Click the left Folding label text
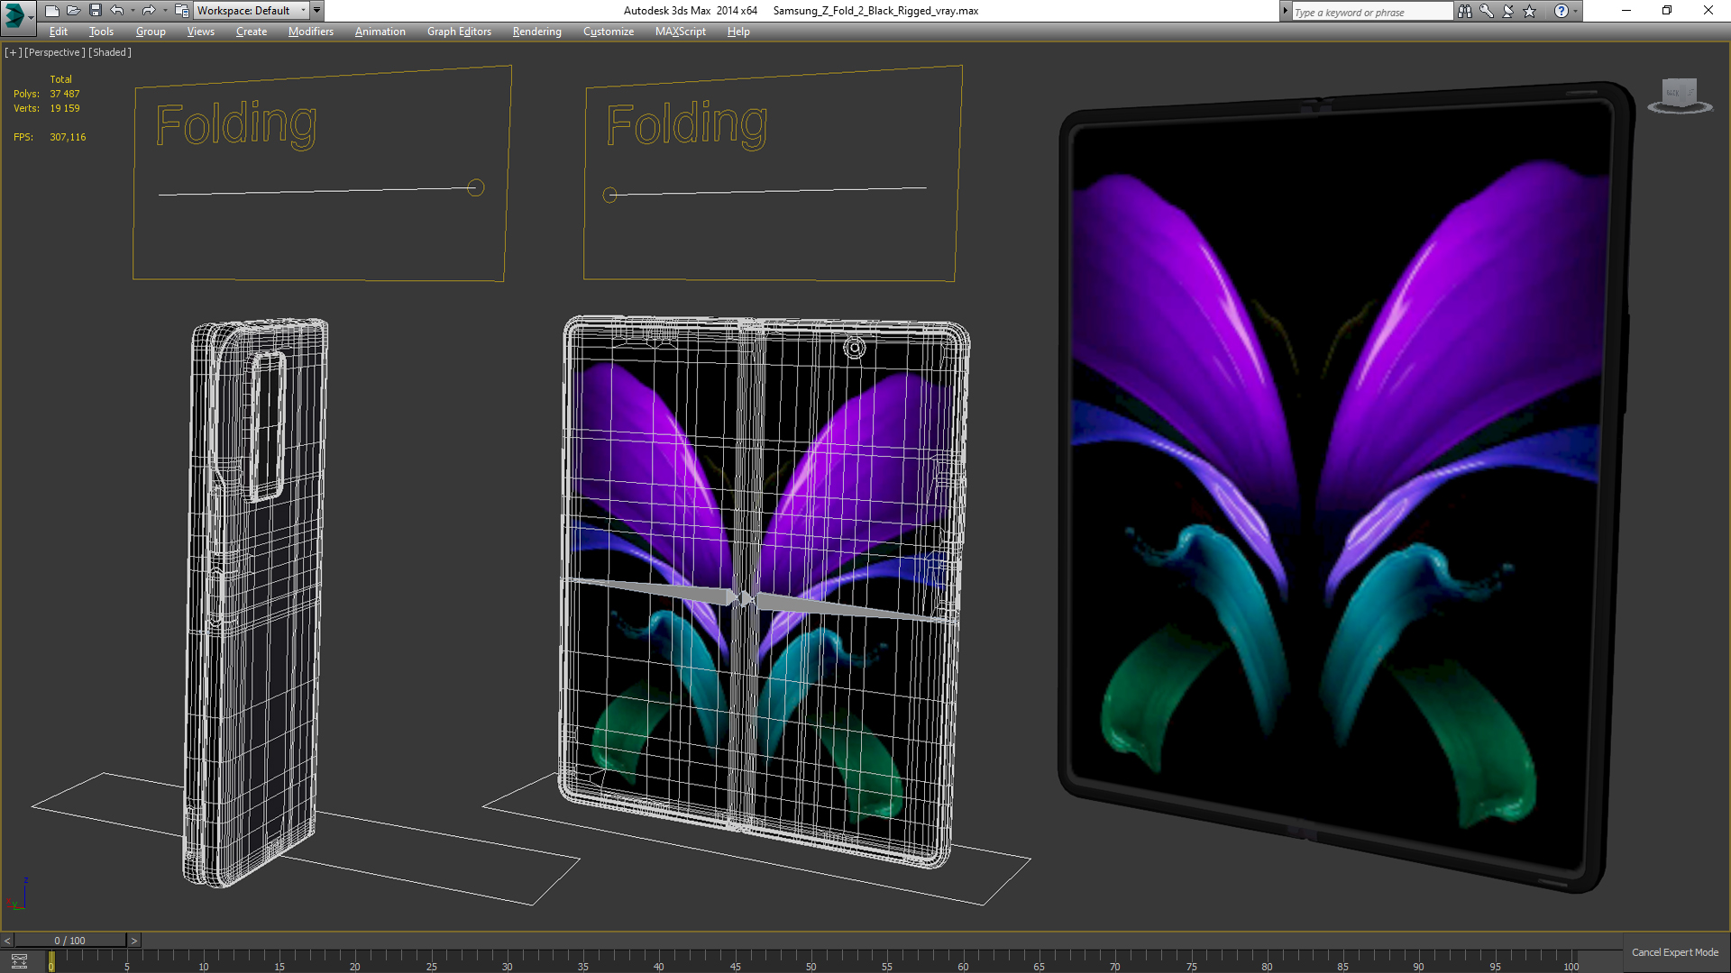 pyautogui.click(x=236, y=125)
